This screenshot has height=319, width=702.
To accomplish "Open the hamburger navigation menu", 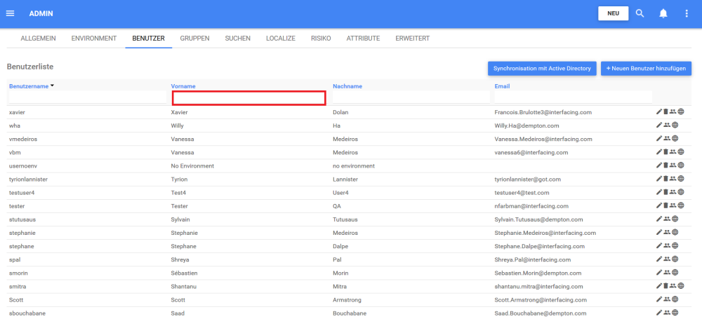I will coord(10,13).
